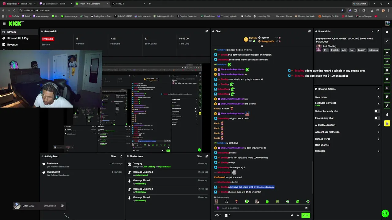Click the channel points icon under chat
Viewport: 392px width, 220px height.
coord(218,215)
